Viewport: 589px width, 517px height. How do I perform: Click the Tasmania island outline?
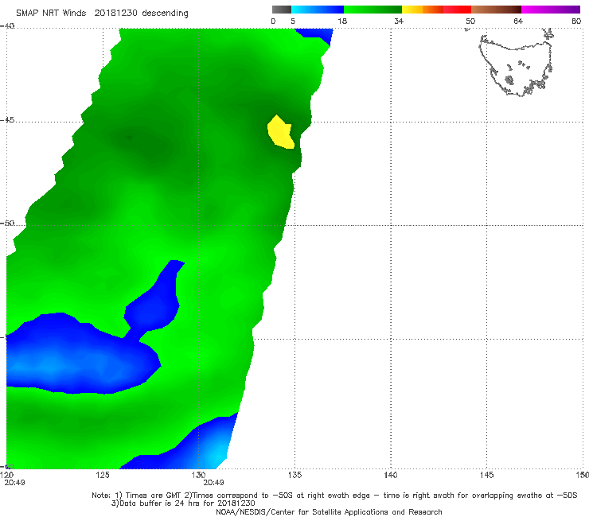516,64
